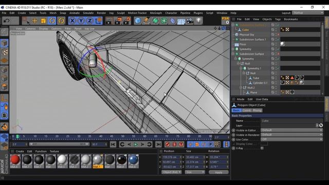The height and width of the screenshot is (185, 329).
Task: Click the Apply button in coordinates
Action: pos(218,172)
